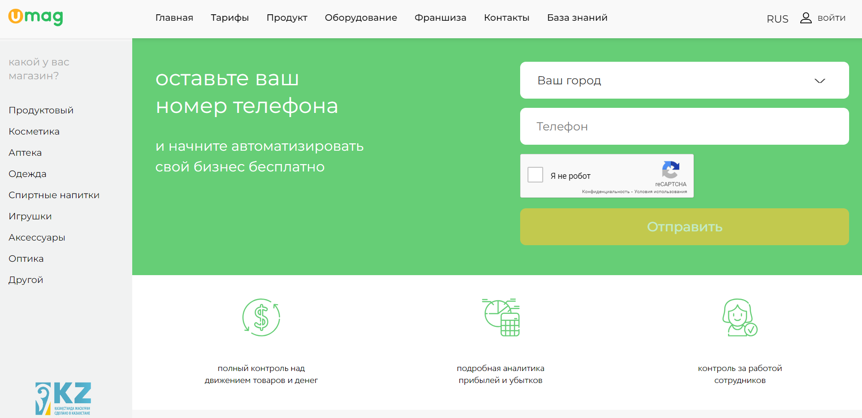Click 'контроль за работой сотрудников' text

pos(740,374)
